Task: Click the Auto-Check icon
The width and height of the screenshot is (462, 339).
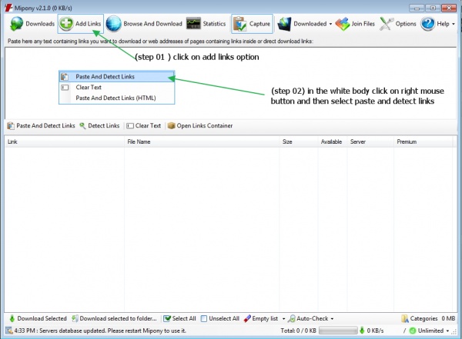Action: (291, 318)
